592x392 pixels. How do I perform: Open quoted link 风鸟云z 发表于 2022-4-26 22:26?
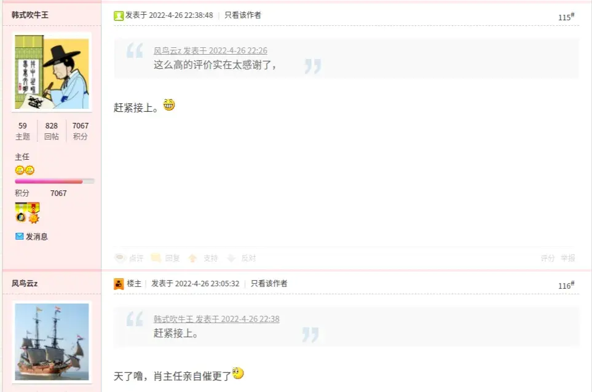210,50
